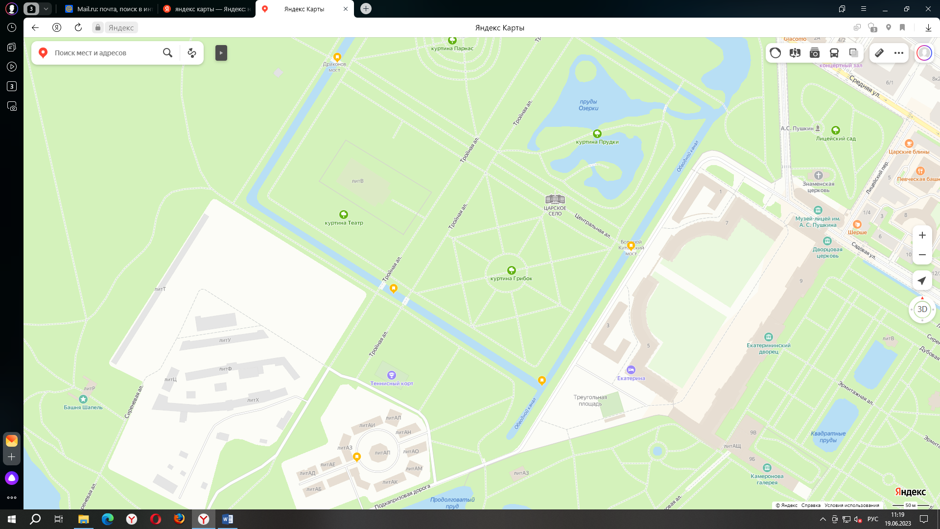This screenshot has width=940, height=529.
Task: Open map layers type selector
Action: (853, 53)
